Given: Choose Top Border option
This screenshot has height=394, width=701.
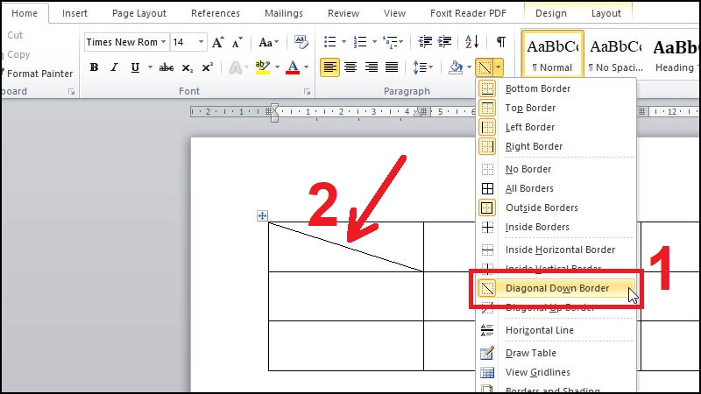Looking at the screenshot, I should [556, 108].
